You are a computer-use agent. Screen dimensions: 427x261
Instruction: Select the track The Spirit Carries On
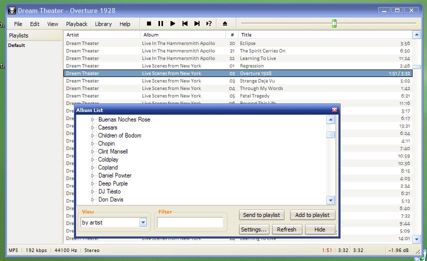237,50
